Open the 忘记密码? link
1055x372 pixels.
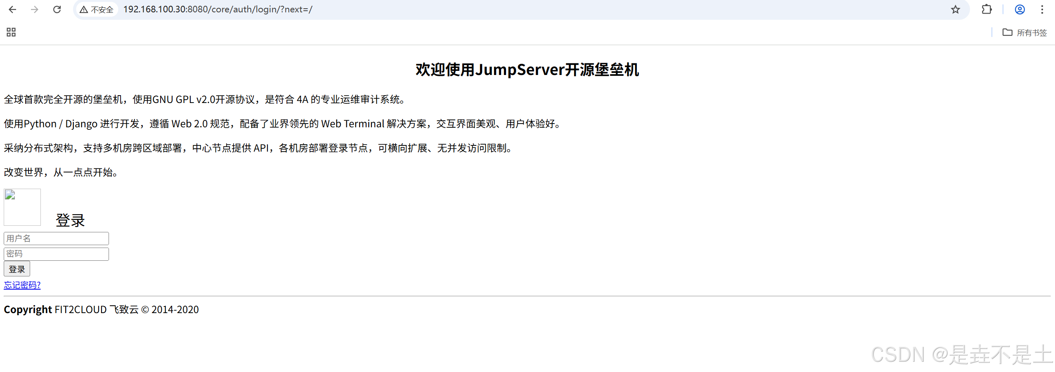pyautogui.click(x=22, y=285)
